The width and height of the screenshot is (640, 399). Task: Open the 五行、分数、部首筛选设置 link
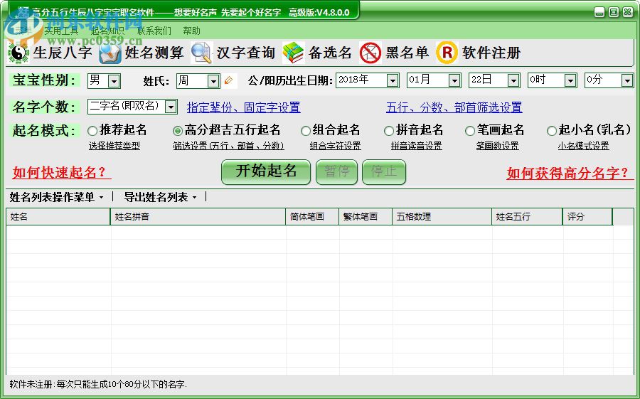tap(454, 107)
